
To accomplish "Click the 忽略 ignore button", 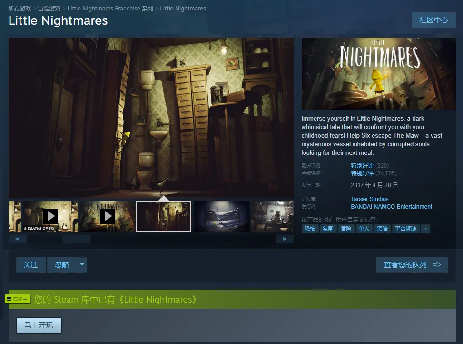I will tap(62, 265).
